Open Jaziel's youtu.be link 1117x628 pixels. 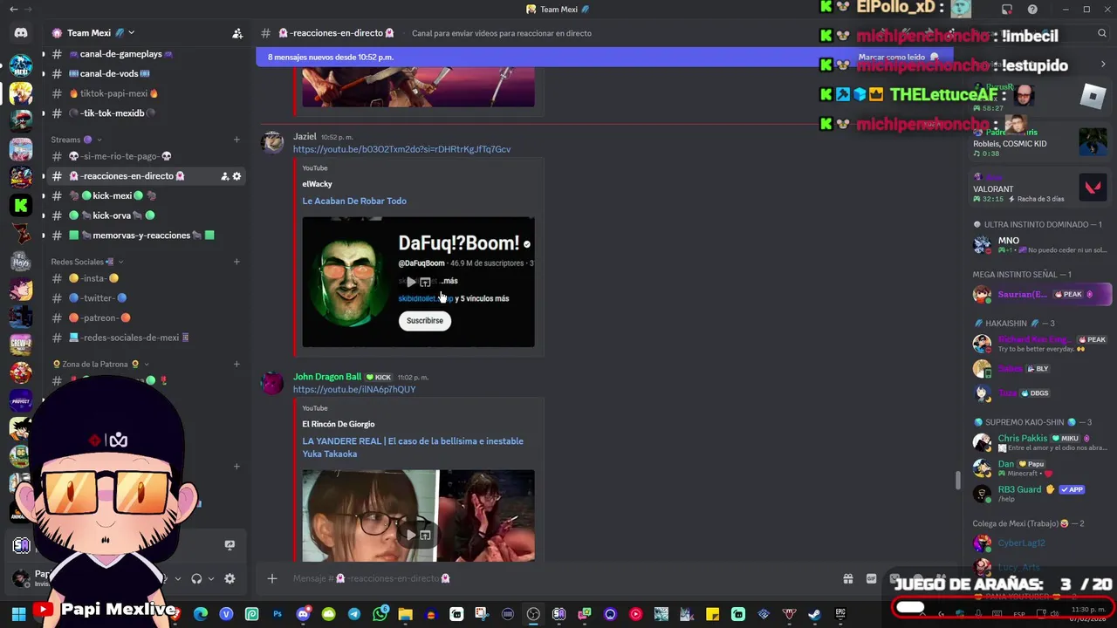(401, 149)
